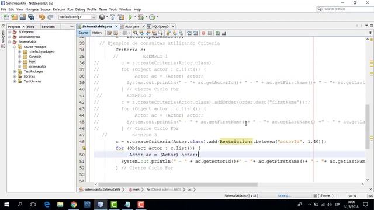Open Windows Start menu

[6, 205]
